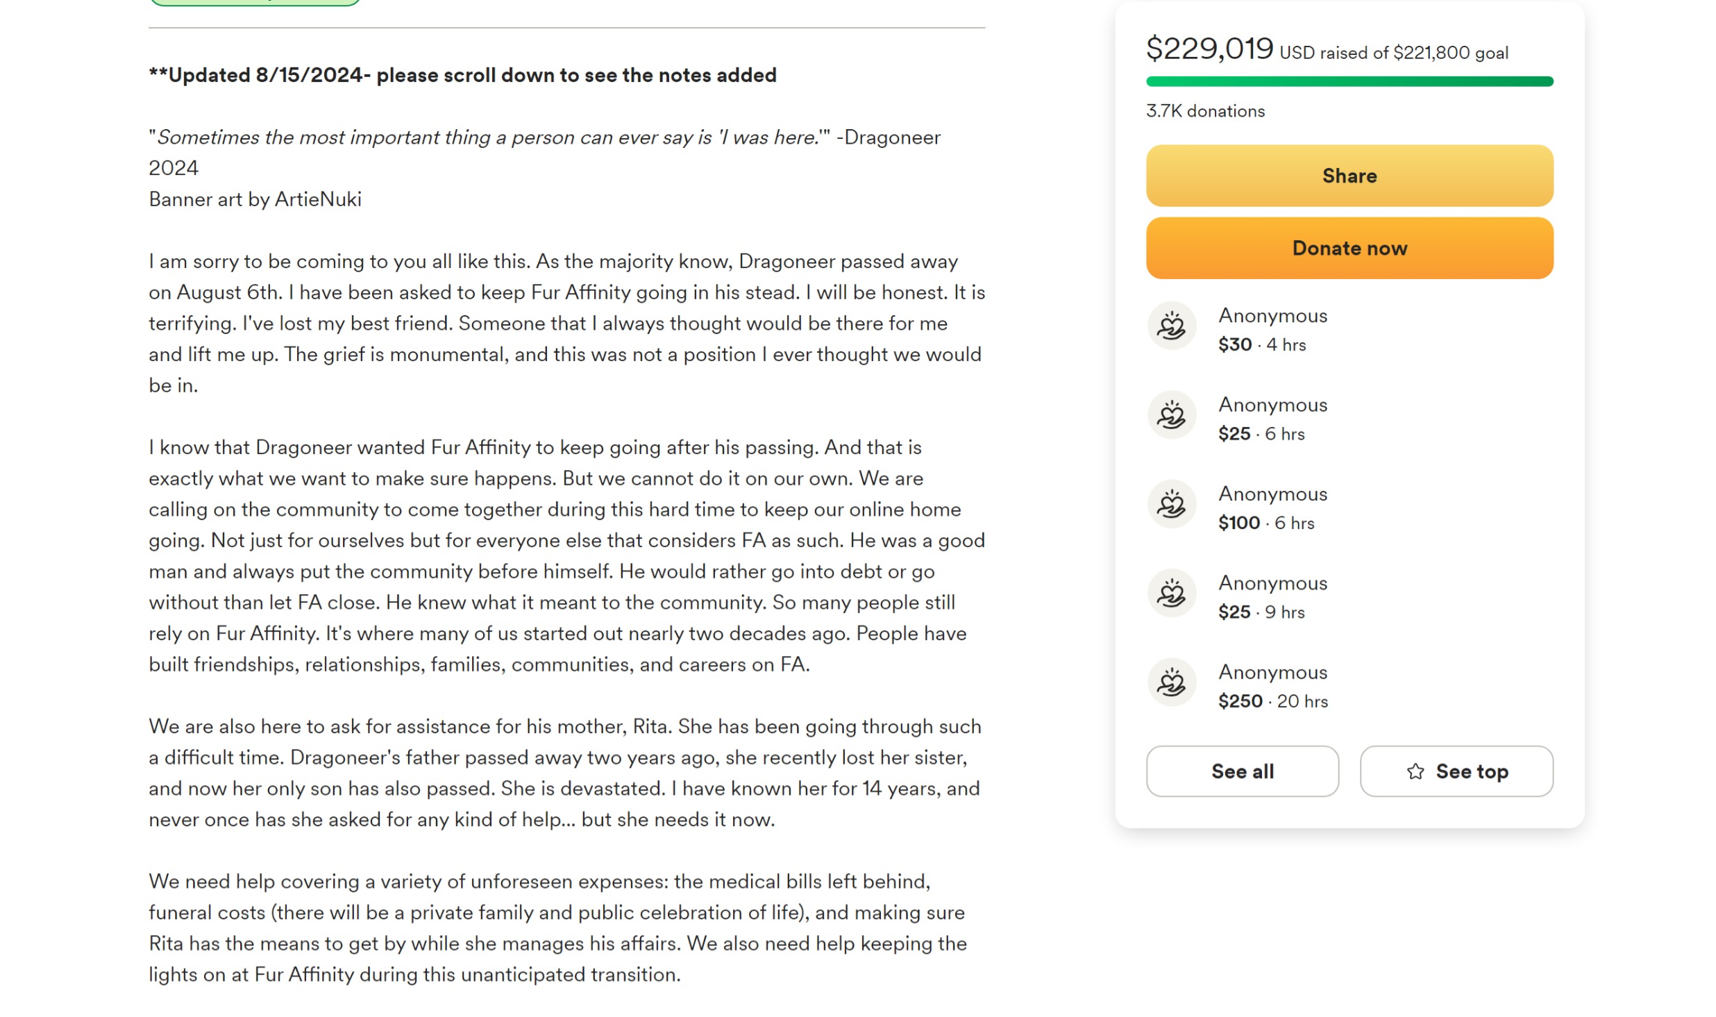The width and height of the screenshot is (1716, 1017).
Task: Click the 3.7K donations count
Action: coord(1205,111)
